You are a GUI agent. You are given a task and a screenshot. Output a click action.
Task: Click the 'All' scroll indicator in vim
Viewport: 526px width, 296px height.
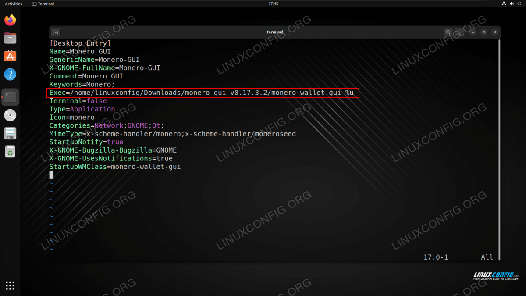click(487, 257)
